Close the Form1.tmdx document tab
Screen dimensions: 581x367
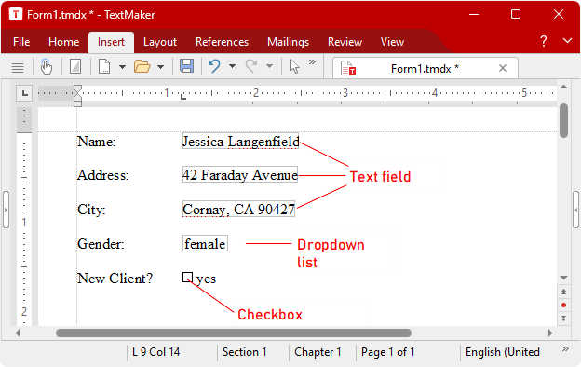pyautogui.click(x=503, y=68)
